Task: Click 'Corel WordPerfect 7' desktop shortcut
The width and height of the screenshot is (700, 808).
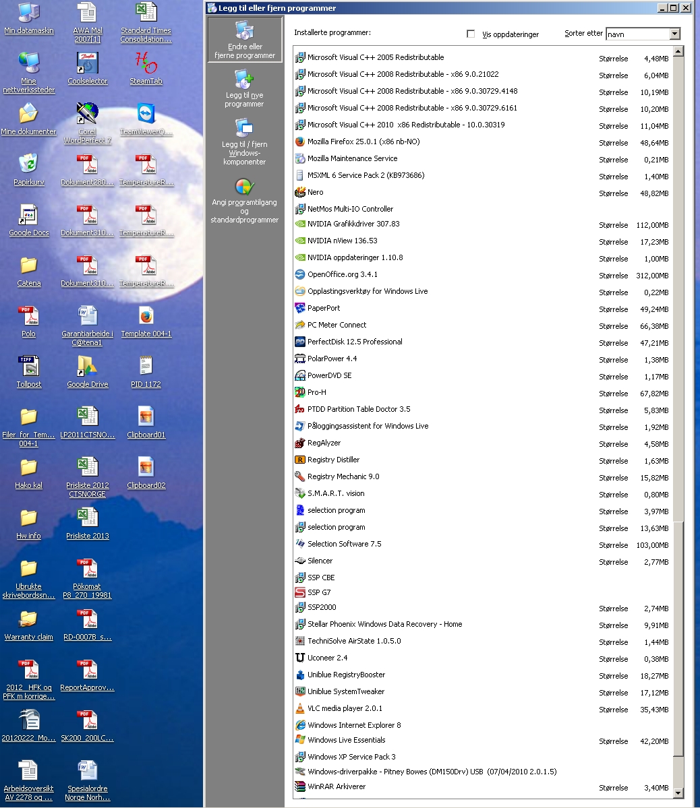Action: (87, 123)
